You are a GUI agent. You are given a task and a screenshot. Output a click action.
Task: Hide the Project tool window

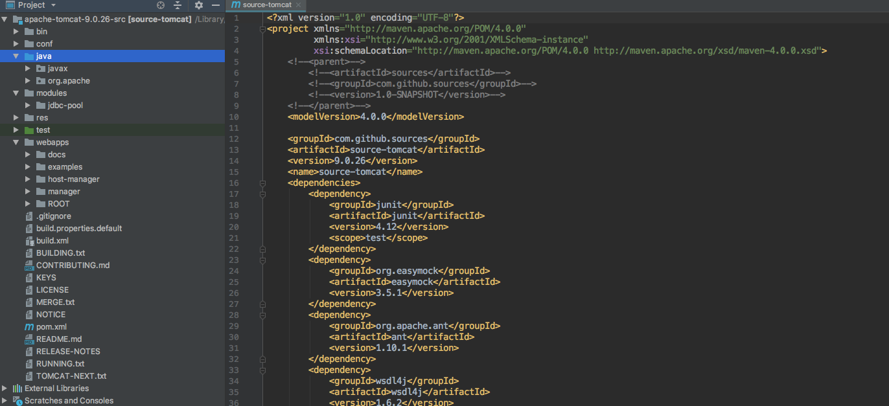[x=216, y=5]
